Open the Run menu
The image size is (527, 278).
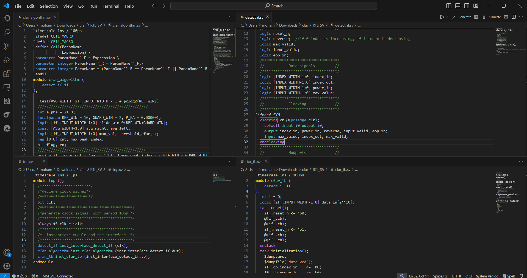(x=93, y=6)
